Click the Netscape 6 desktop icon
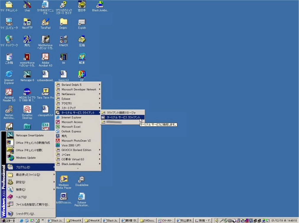Viewport: 299px width, 223px height. click(x=27, y=76)
